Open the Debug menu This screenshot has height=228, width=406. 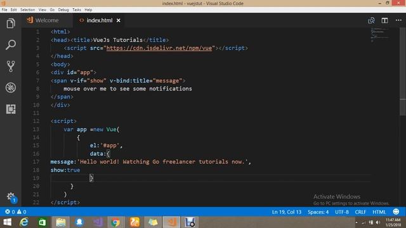[63, 9]
